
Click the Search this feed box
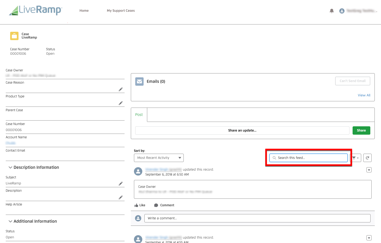(309, 158)
